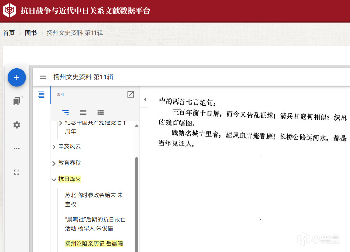Collapse the 抗日烽火 section

tap(54, 179)
